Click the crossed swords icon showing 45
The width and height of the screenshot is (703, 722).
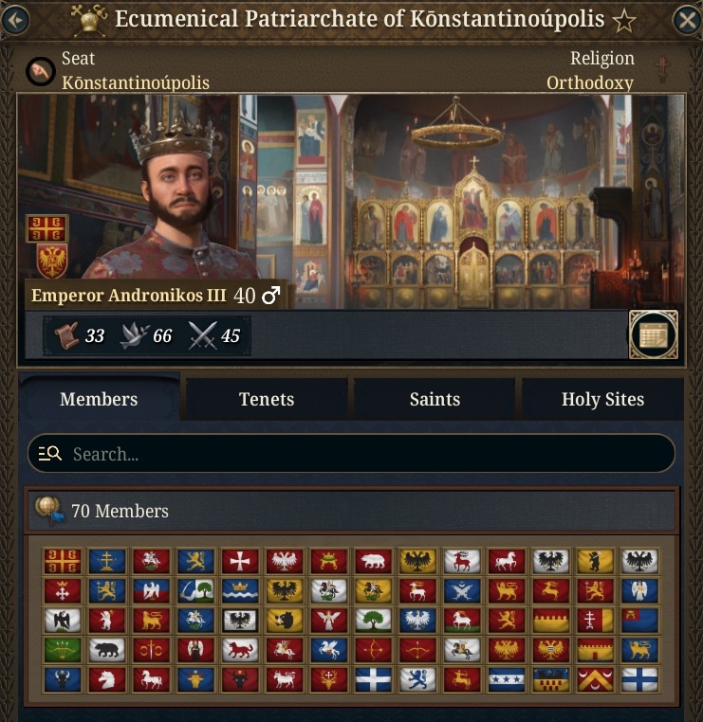(202, 335)
